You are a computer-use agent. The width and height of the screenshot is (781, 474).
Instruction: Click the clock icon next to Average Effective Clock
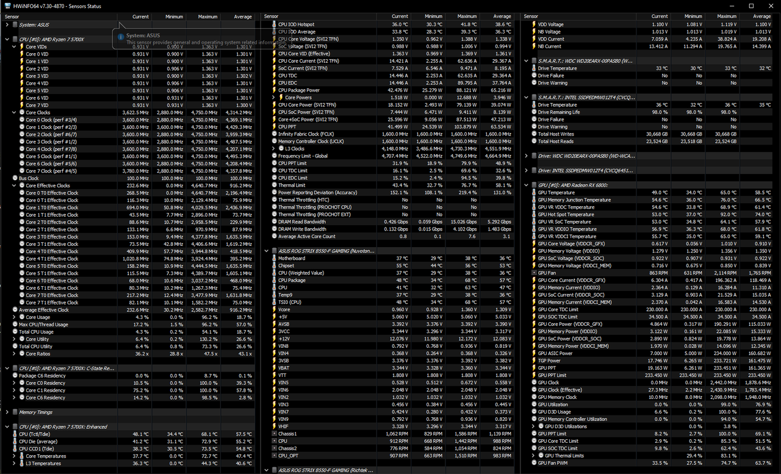tap(15, 310)
